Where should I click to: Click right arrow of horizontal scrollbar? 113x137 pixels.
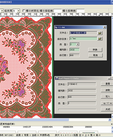click(x=110, y=120)
